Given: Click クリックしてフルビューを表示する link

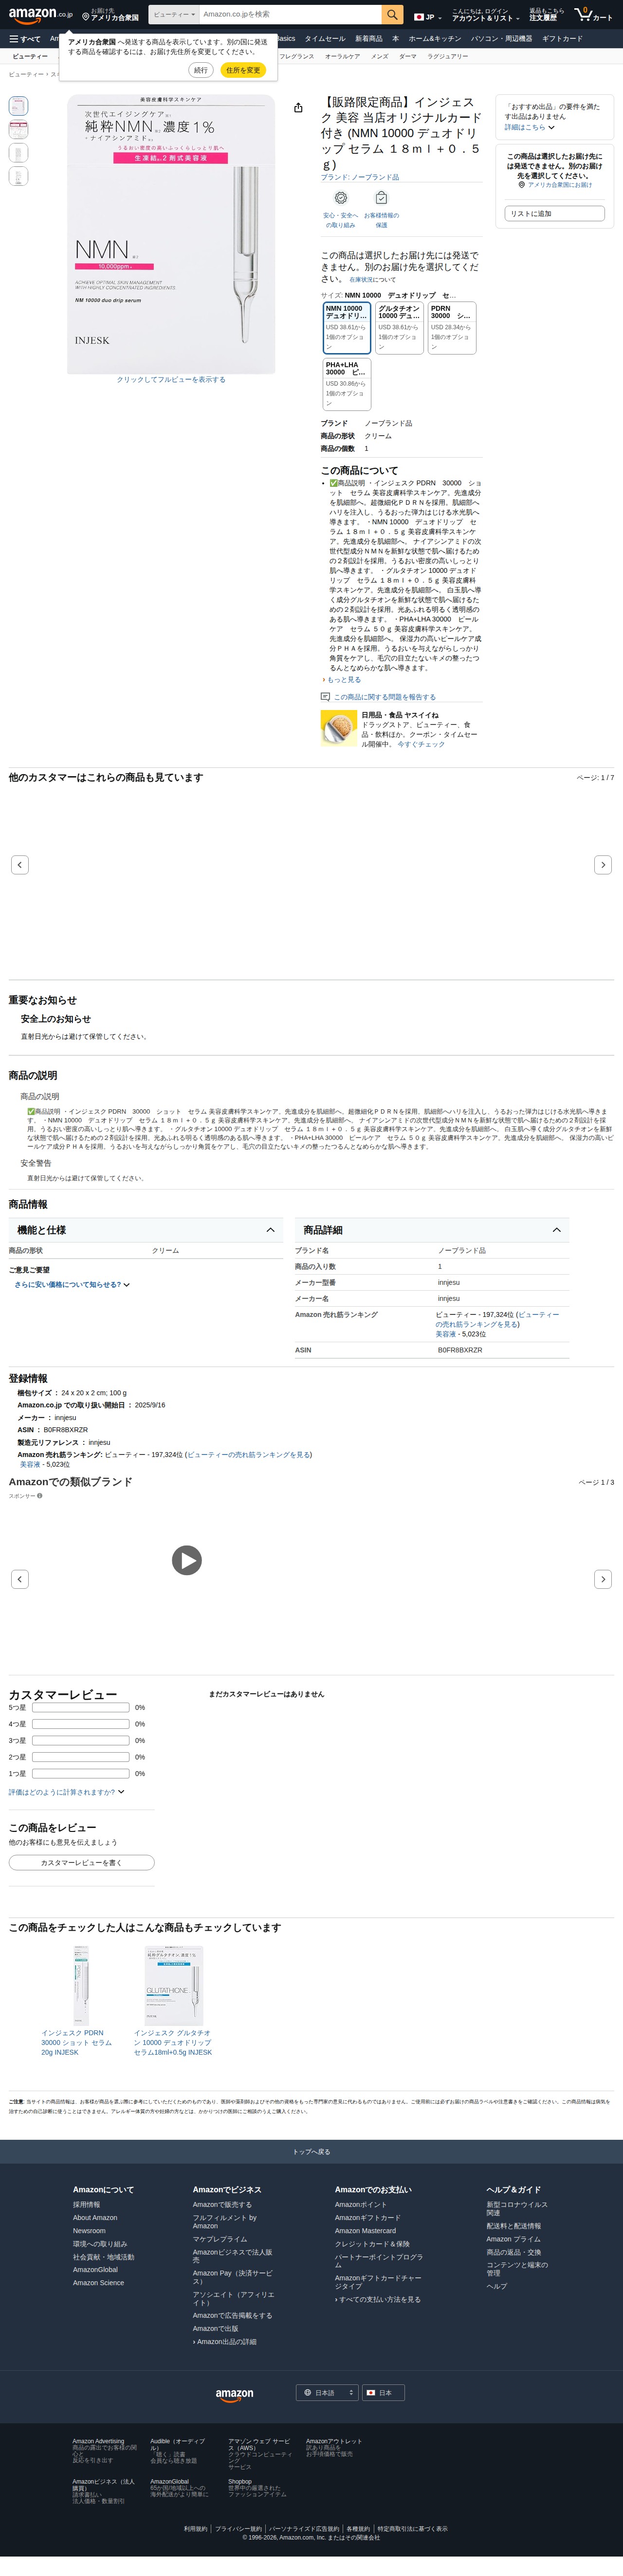Looking at the screenshot, I should point(171,380).
